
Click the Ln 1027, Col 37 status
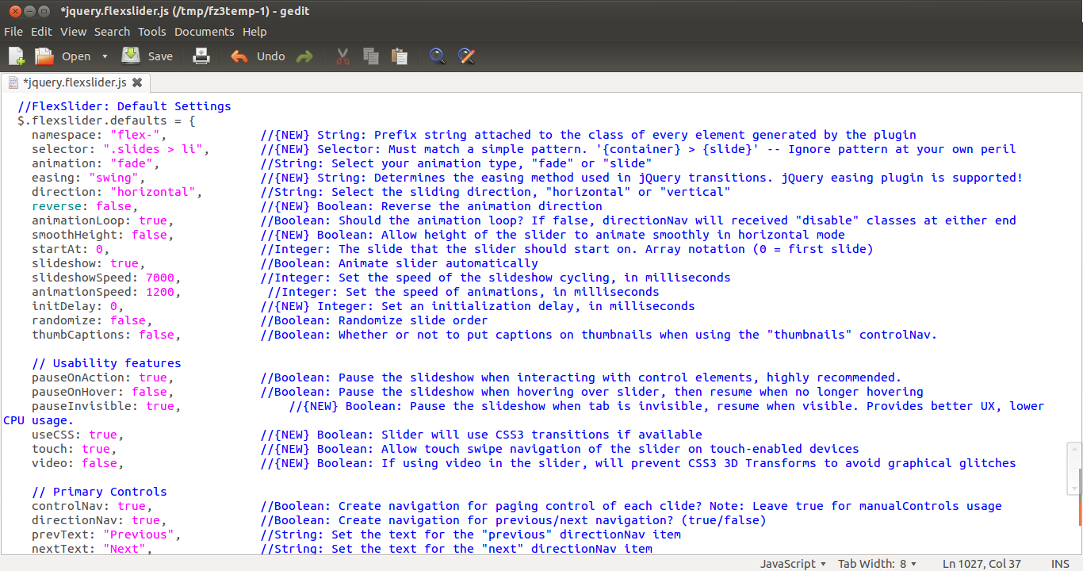coord(982,564)
